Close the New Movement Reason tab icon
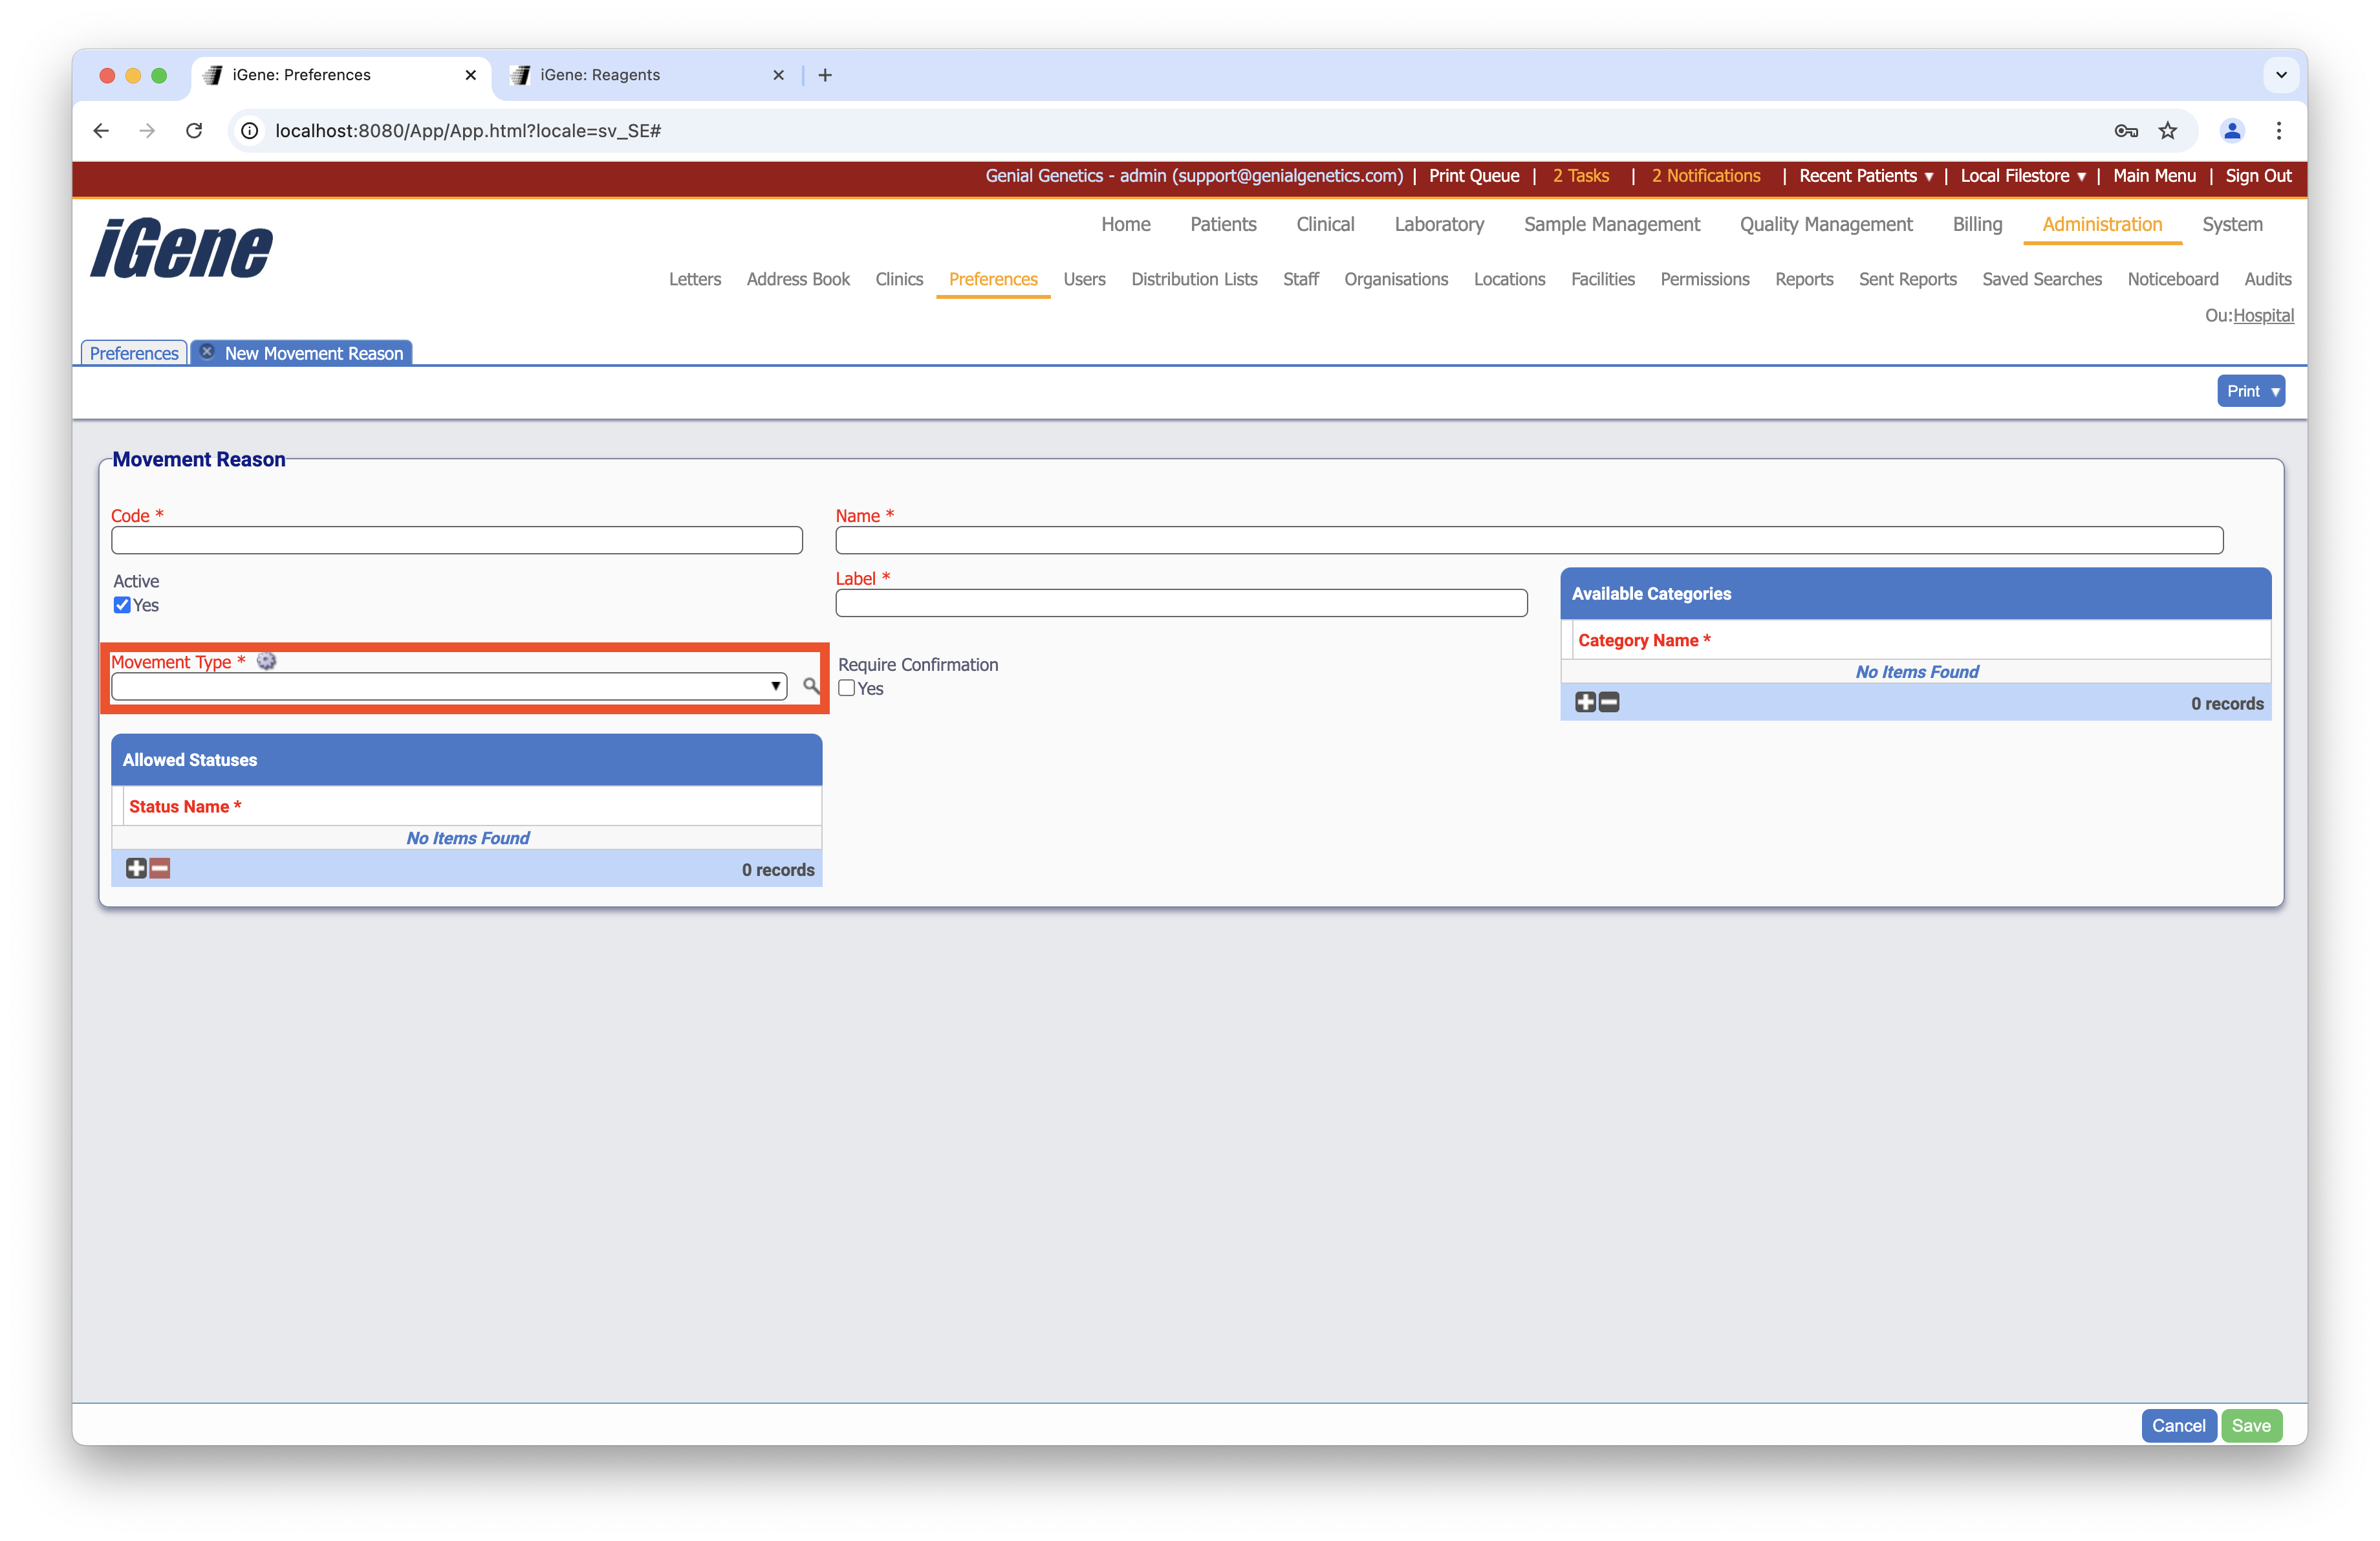 point(207,352)
